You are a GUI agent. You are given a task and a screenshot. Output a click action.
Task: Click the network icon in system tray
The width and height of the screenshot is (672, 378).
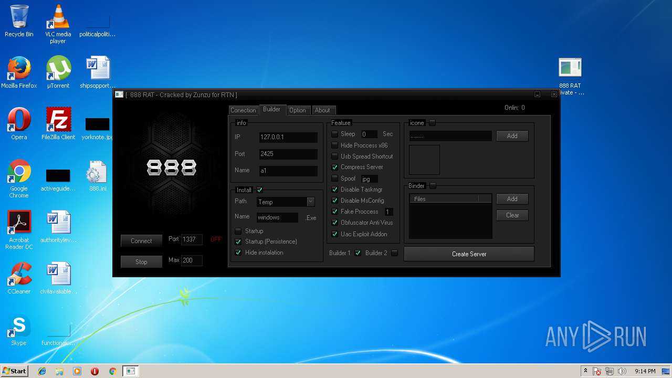[x=610, y=371]
